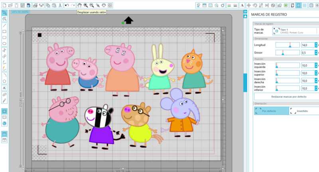The image size is (319, 172).
Task: Paste from clipboard icon
Action: [x=54, y=5]
